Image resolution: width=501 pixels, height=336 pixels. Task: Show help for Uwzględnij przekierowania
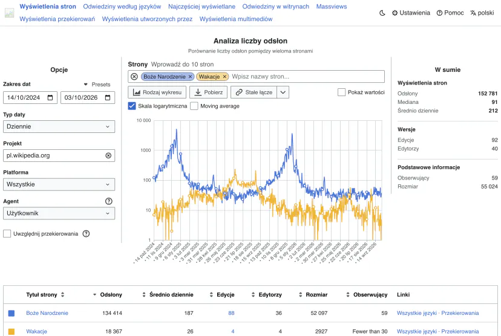(86, 234)
